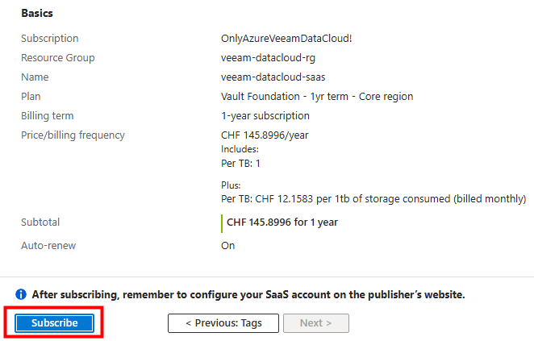The width and height of the screenshot is (534, 341).
Task: Click the Subtotal label
Action: pyautogui.click(x=40, y=222)
